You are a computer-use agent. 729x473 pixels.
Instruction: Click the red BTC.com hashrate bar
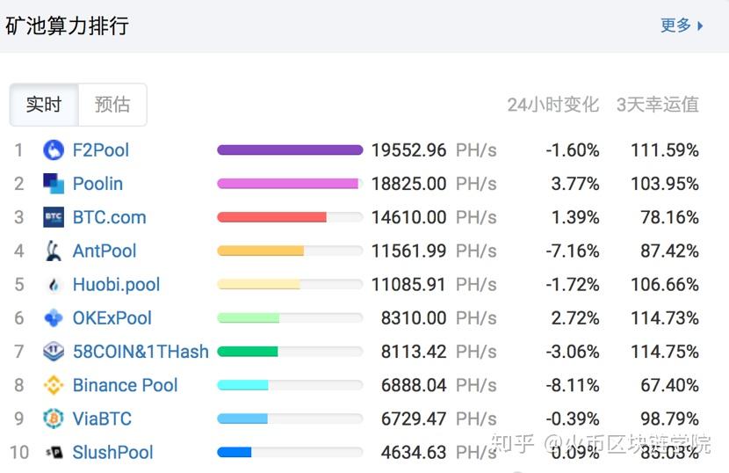point(271,217)
